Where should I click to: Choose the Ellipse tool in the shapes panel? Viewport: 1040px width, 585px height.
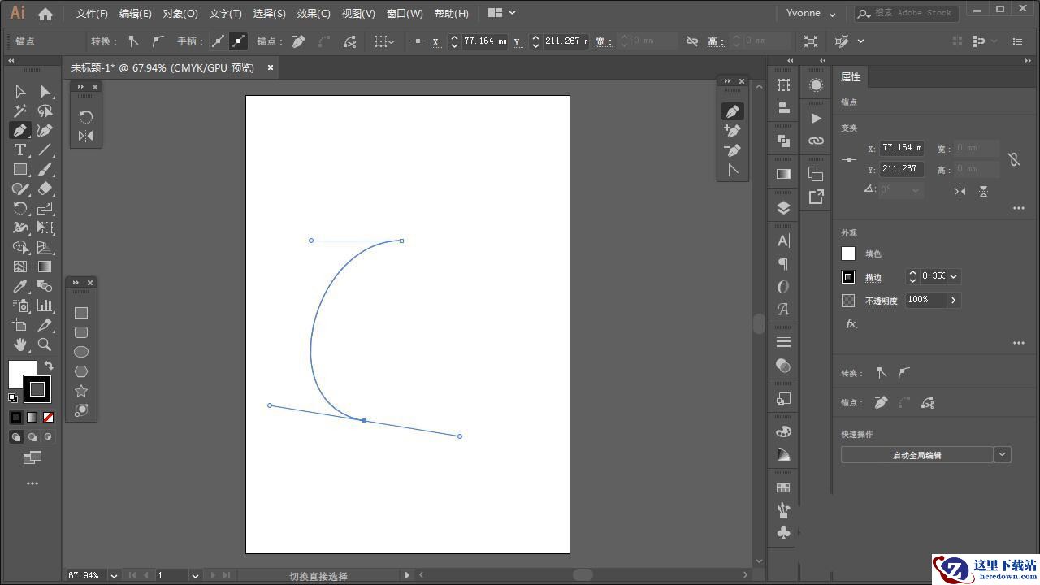(x=81, y=352)
